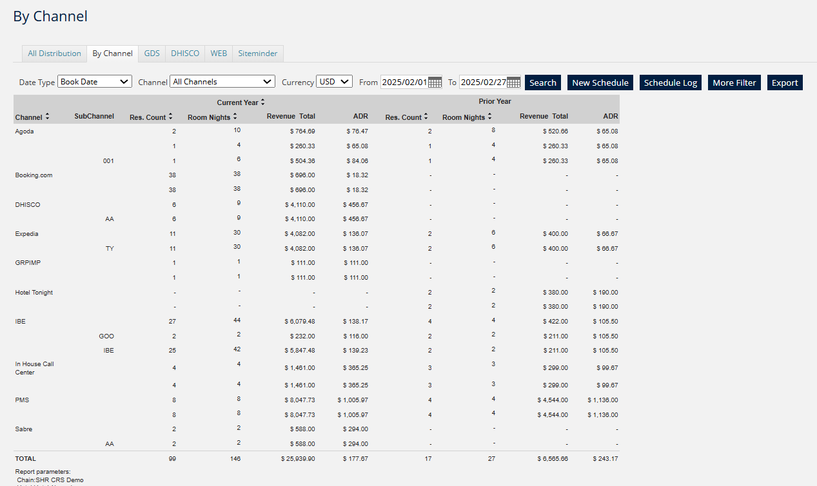Select the Sabre channel label
This screenshot has width=817, height=486.
(24, 429)
